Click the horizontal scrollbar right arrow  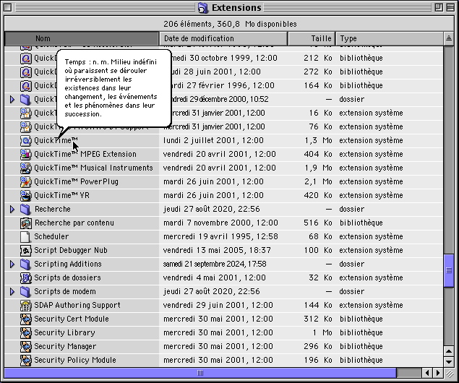tap(438, 373)
